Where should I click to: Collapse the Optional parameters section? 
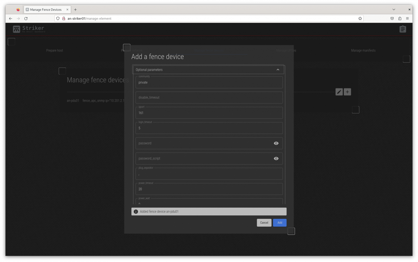(278, 70)
